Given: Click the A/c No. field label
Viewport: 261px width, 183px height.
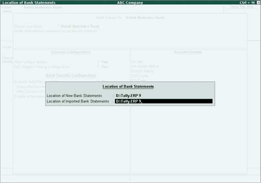Looking at the screenshot, I should [x=137, y=61].
